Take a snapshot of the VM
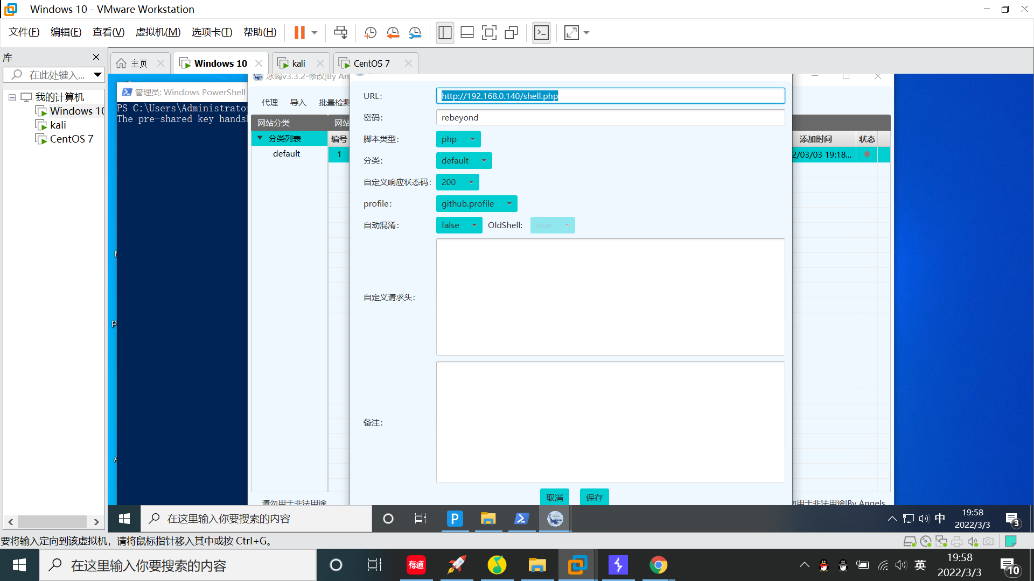Screen dimensions: 1034x581 (370, 33)
